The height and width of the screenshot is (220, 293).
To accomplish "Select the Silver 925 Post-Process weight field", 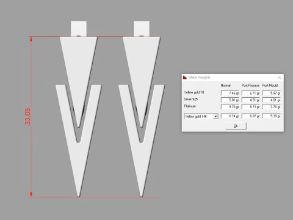I will point(251,100).
